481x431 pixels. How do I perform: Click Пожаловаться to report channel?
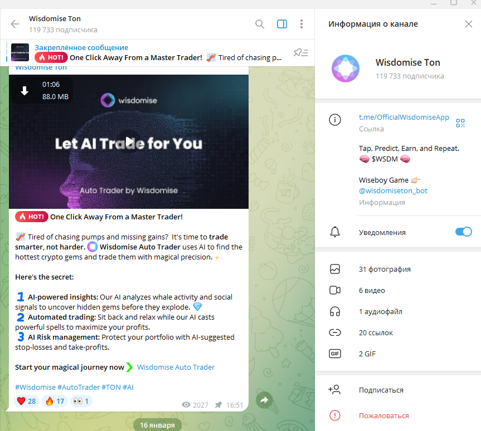click(384, 415)
